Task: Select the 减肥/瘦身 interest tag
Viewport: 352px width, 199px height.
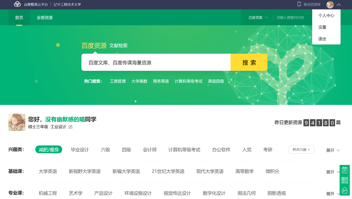Action: (49, 150)
